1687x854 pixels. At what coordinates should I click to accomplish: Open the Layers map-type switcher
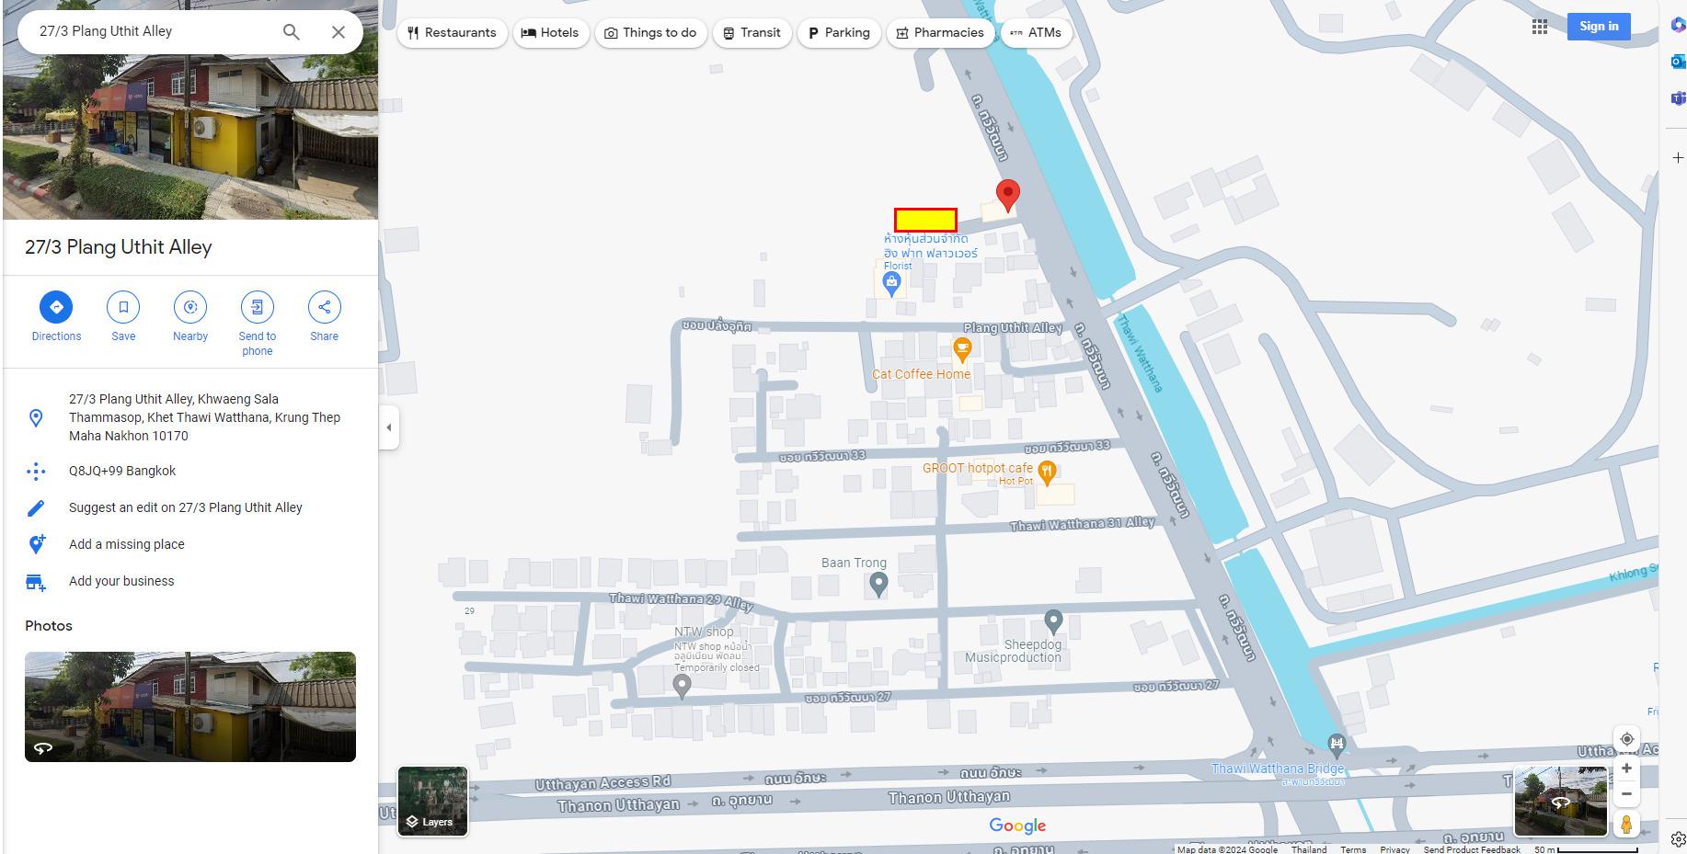(x=432, y=802)
